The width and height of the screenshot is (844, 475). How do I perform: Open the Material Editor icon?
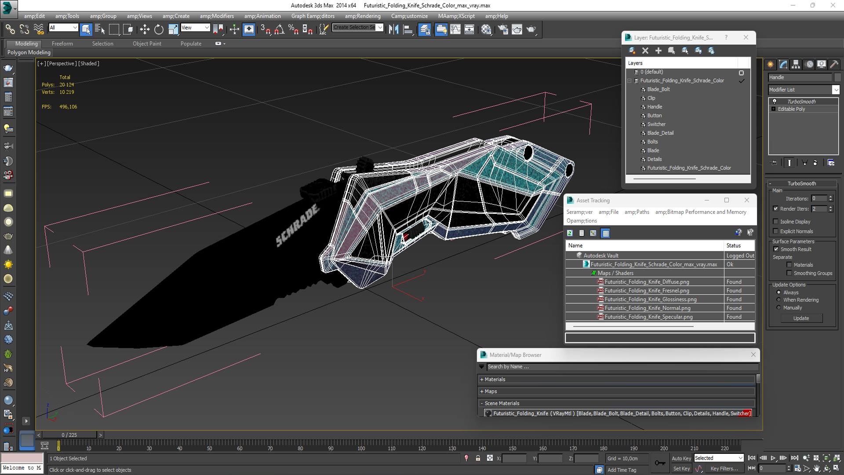point(486,29)
